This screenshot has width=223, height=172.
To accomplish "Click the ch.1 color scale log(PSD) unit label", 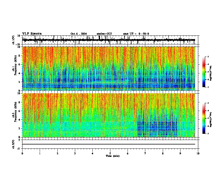I will [211, 73].
